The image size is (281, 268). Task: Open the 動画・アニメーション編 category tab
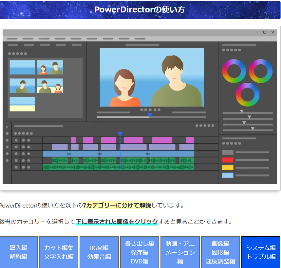point(180,252)
